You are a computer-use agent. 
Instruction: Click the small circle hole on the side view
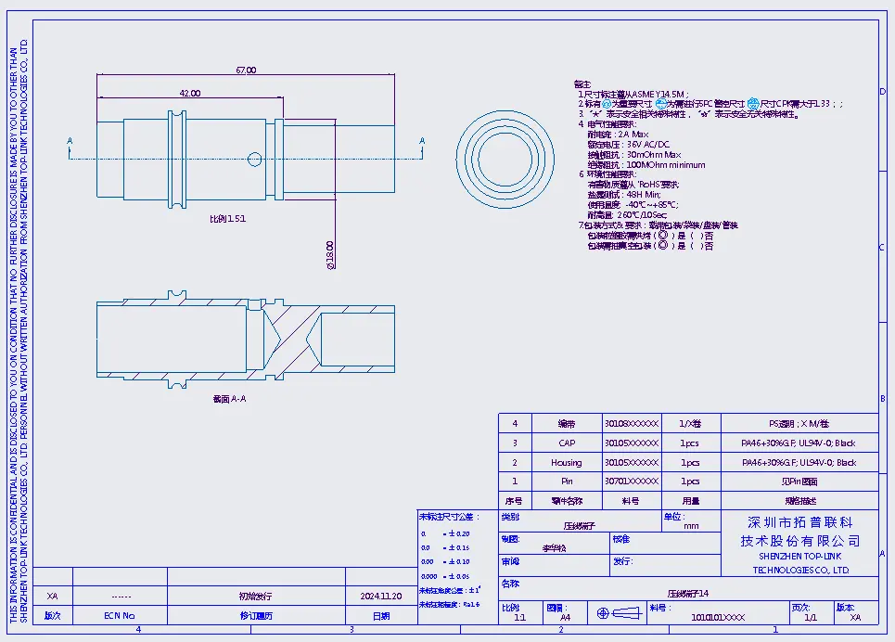(x=254, y=160)
